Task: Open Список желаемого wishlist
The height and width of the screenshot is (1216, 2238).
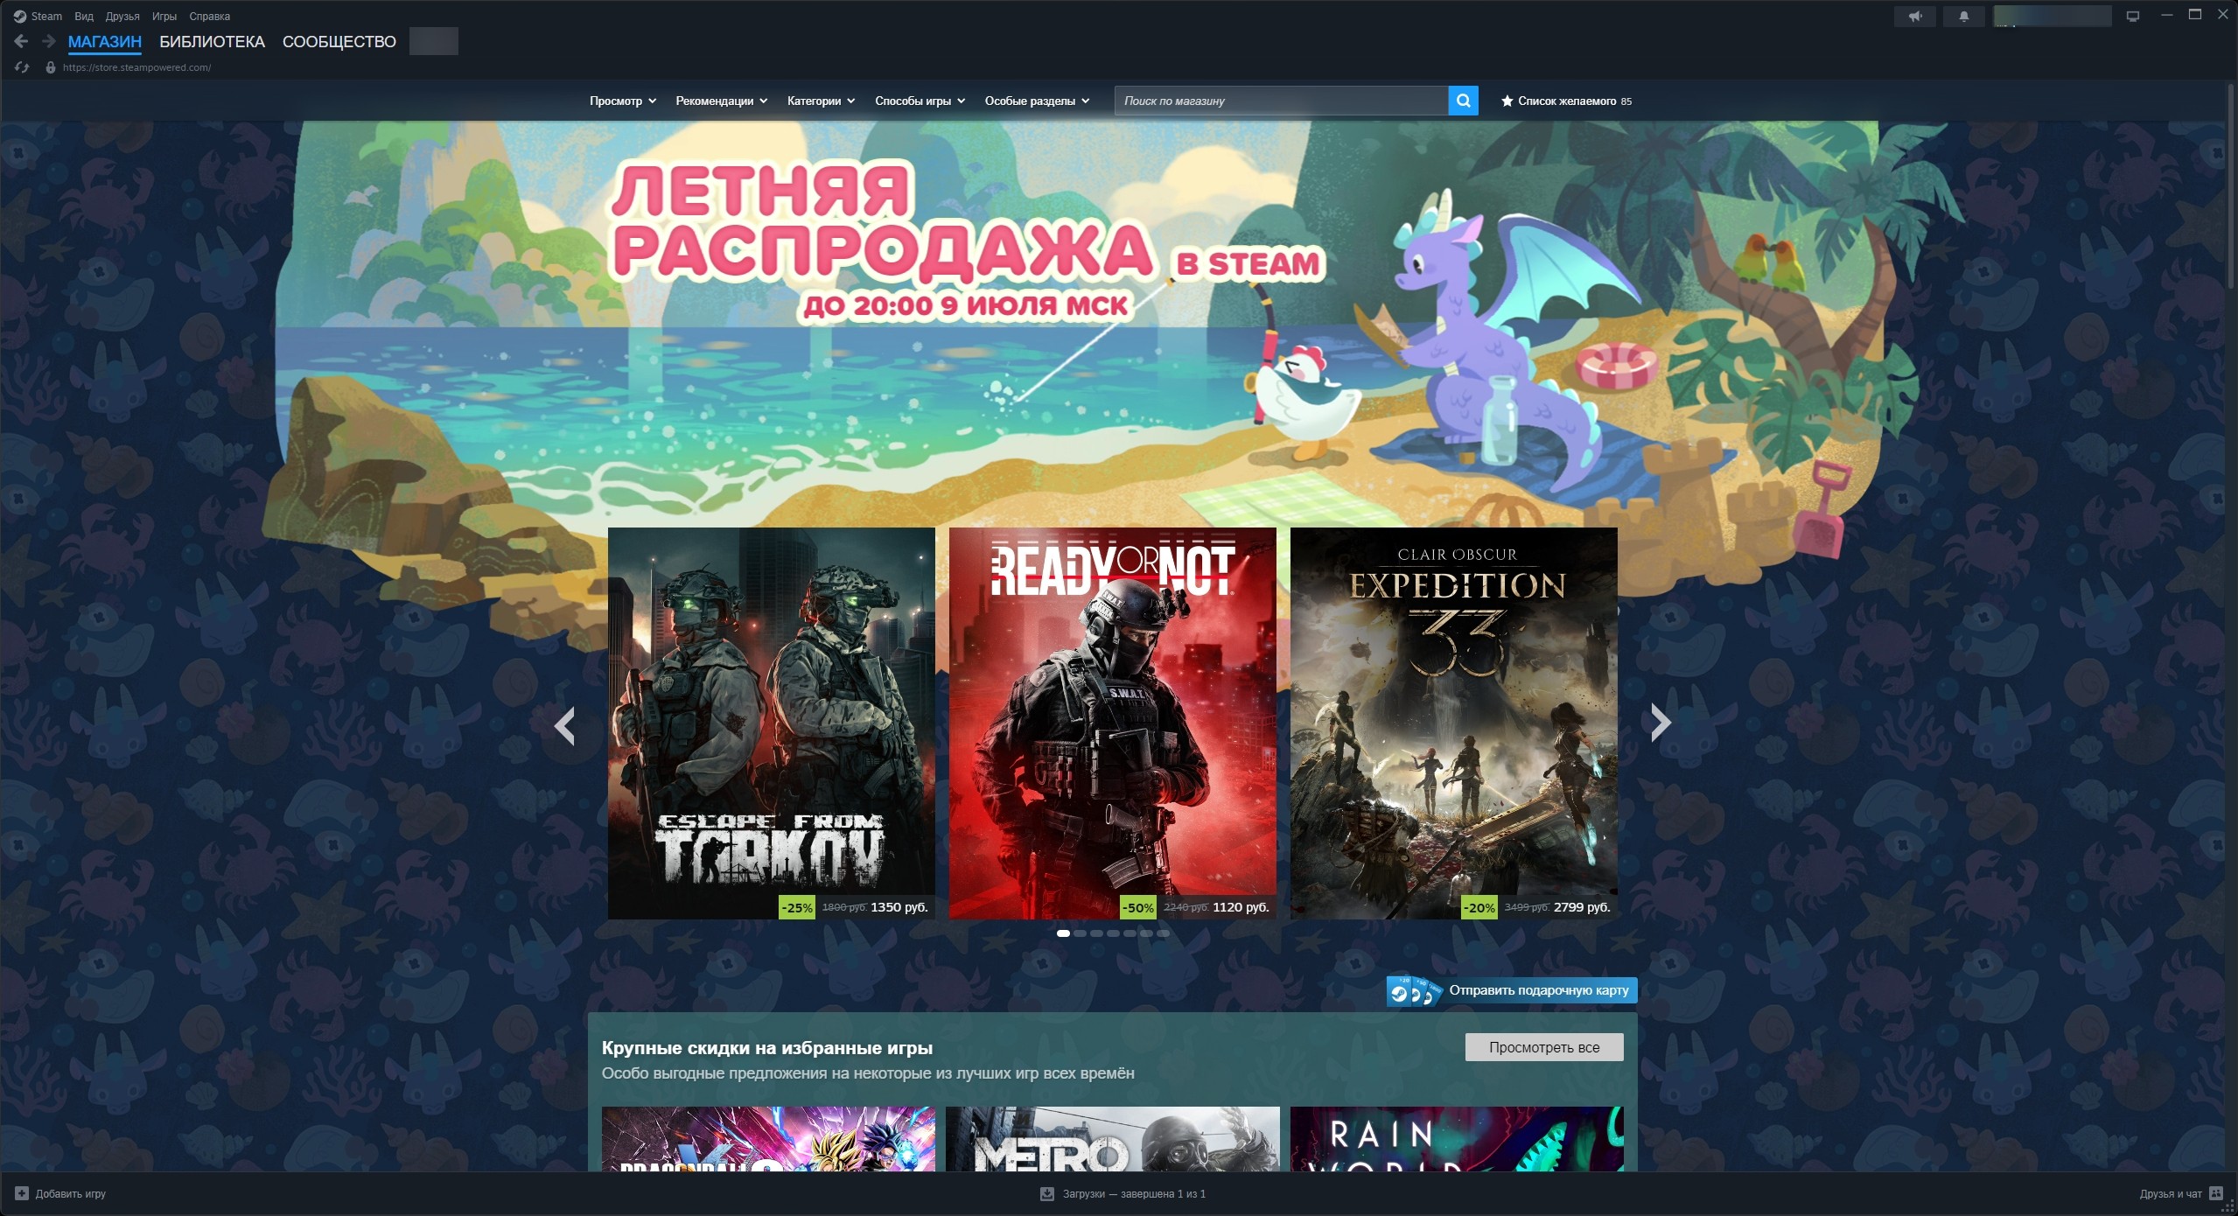Action: pyautogui.click(x=1566, y=101)
